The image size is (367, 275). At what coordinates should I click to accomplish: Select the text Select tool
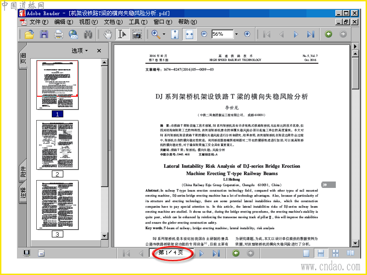pyautogui.click(x=122, y=34)
